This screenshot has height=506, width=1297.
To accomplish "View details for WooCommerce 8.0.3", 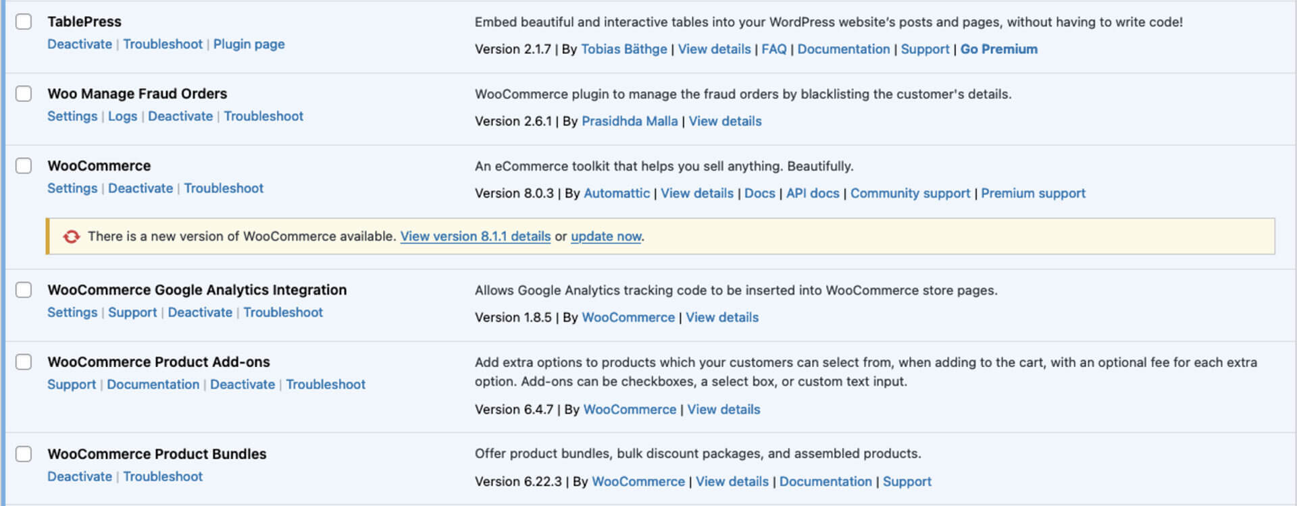I will (x=697, y=194).
